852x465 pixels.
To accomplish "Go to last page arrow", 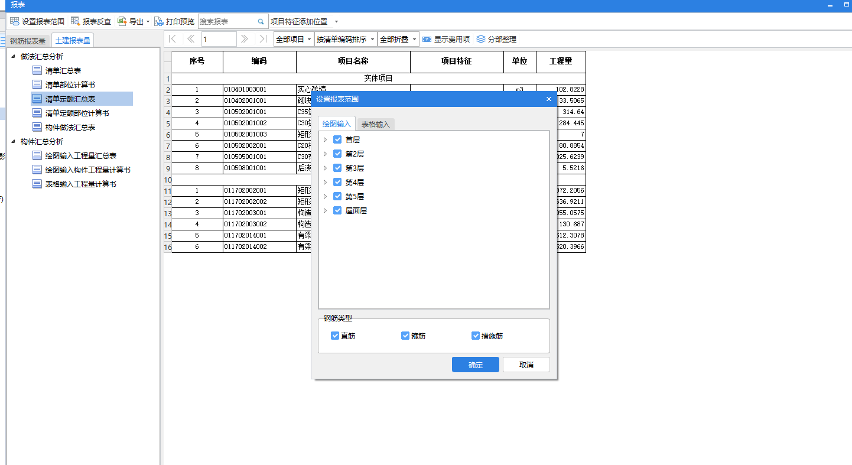I will pyautogui.click(x=263, y=39).
